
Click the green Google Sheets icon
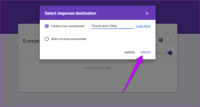(161, 40)
